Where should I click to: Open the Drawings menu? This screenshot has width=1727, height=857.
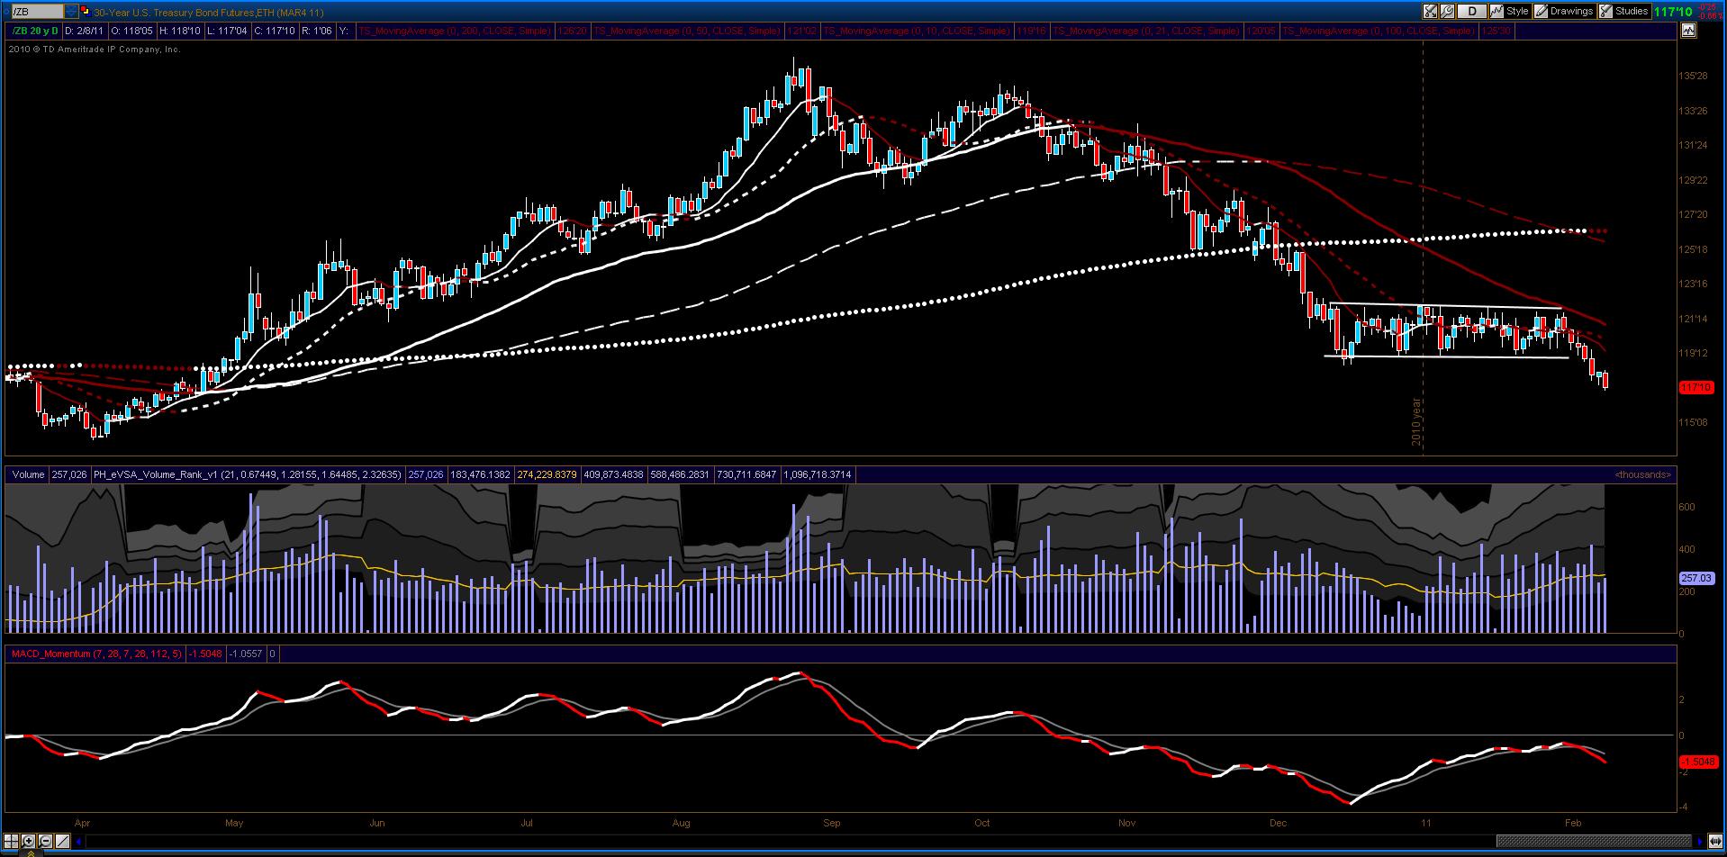(1564, 12)
